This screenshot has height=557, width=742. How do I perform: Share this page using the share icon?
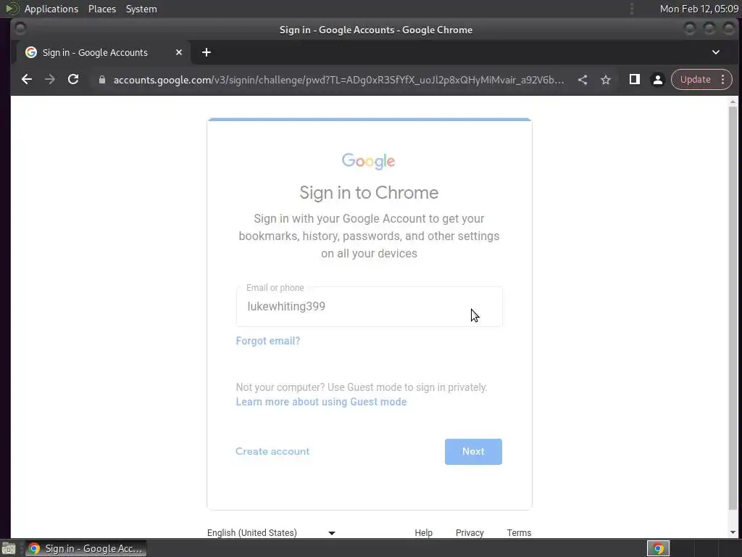(583, 80)
